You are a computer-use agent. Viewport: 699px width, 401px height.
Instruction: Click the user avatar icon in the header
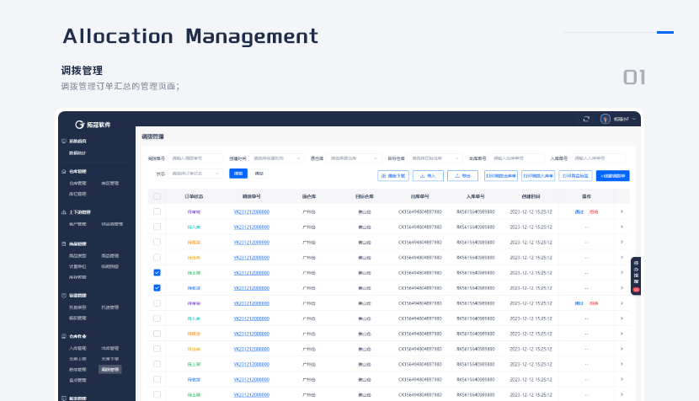(605, 119)
